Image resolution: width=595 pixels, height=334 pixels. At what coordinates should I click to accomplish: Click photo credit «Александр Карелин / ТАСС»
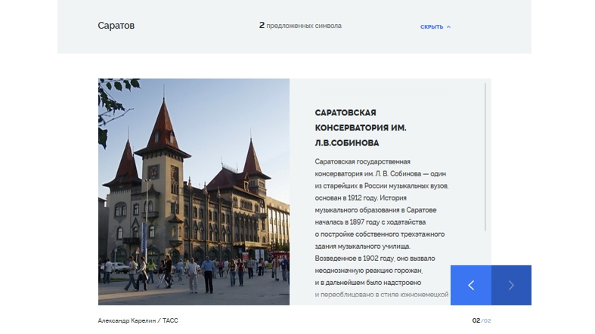138,320
